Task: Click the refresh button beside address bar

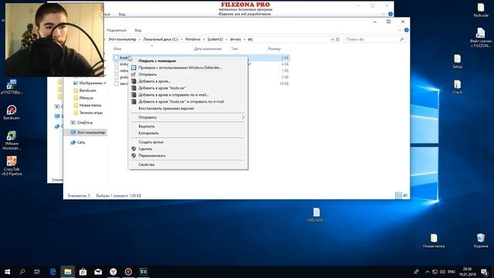Action: click(x=338, y=39)
